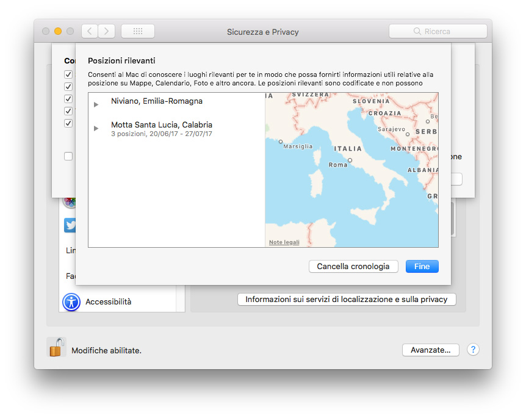Viewport: 526px width, 418px height.
Task: Expand Motta Santa Lucia disclosure triangle
Action: tap(96, 129)
